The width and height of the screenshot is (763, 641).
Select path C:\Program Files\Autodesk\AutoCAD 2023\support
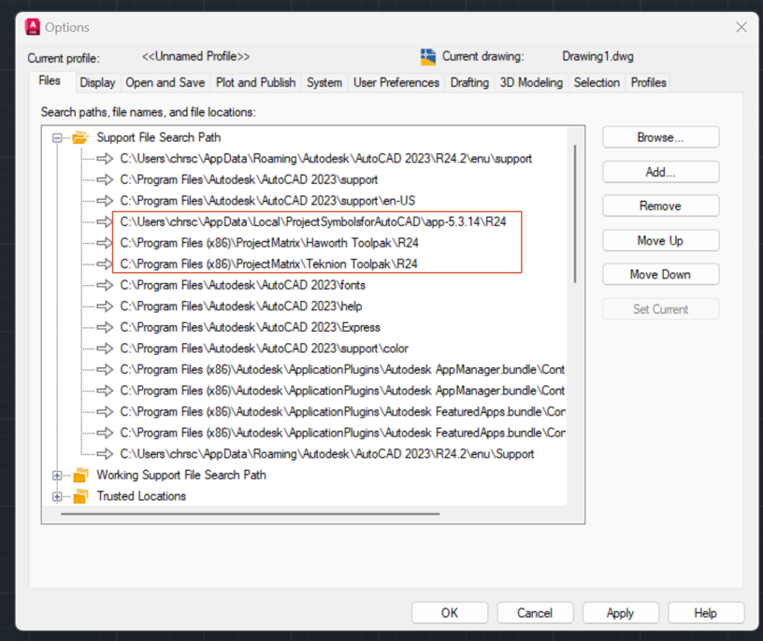[249, 179]
